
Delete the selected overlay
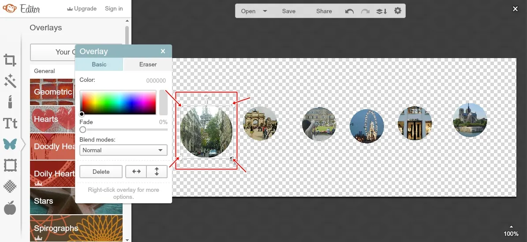click(101, 172)
